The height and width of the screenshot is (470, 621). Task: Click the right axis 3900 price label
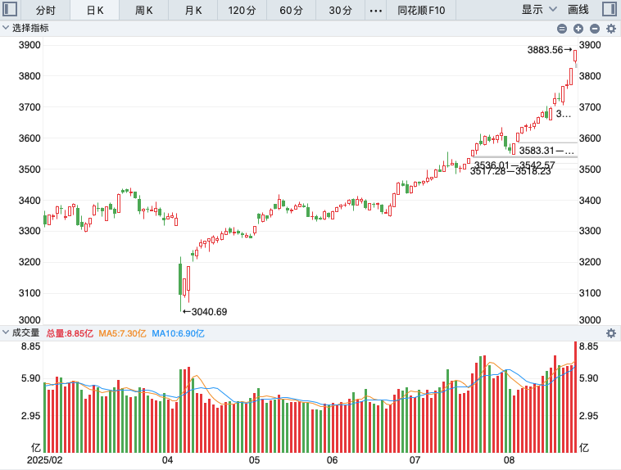pyautogui.click(x=590, y=45)
